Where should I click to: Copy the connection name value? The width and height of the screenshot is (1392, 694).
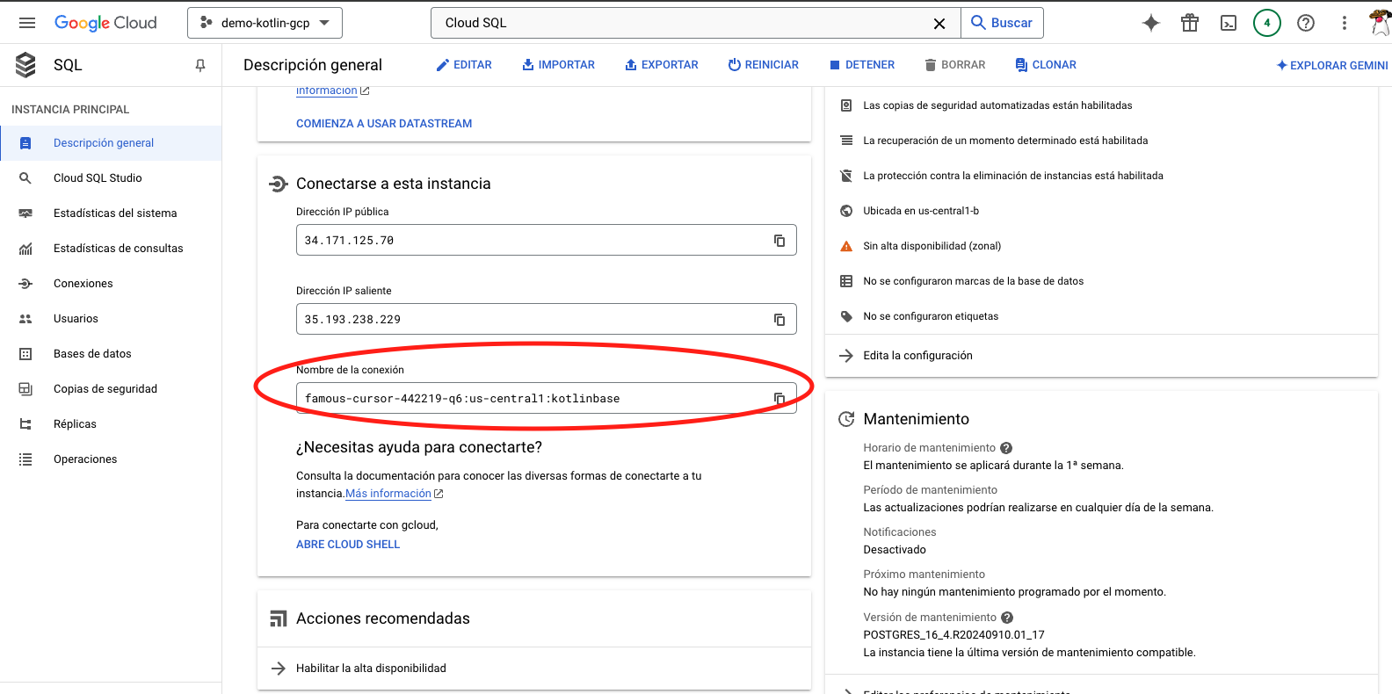point(779,399)
